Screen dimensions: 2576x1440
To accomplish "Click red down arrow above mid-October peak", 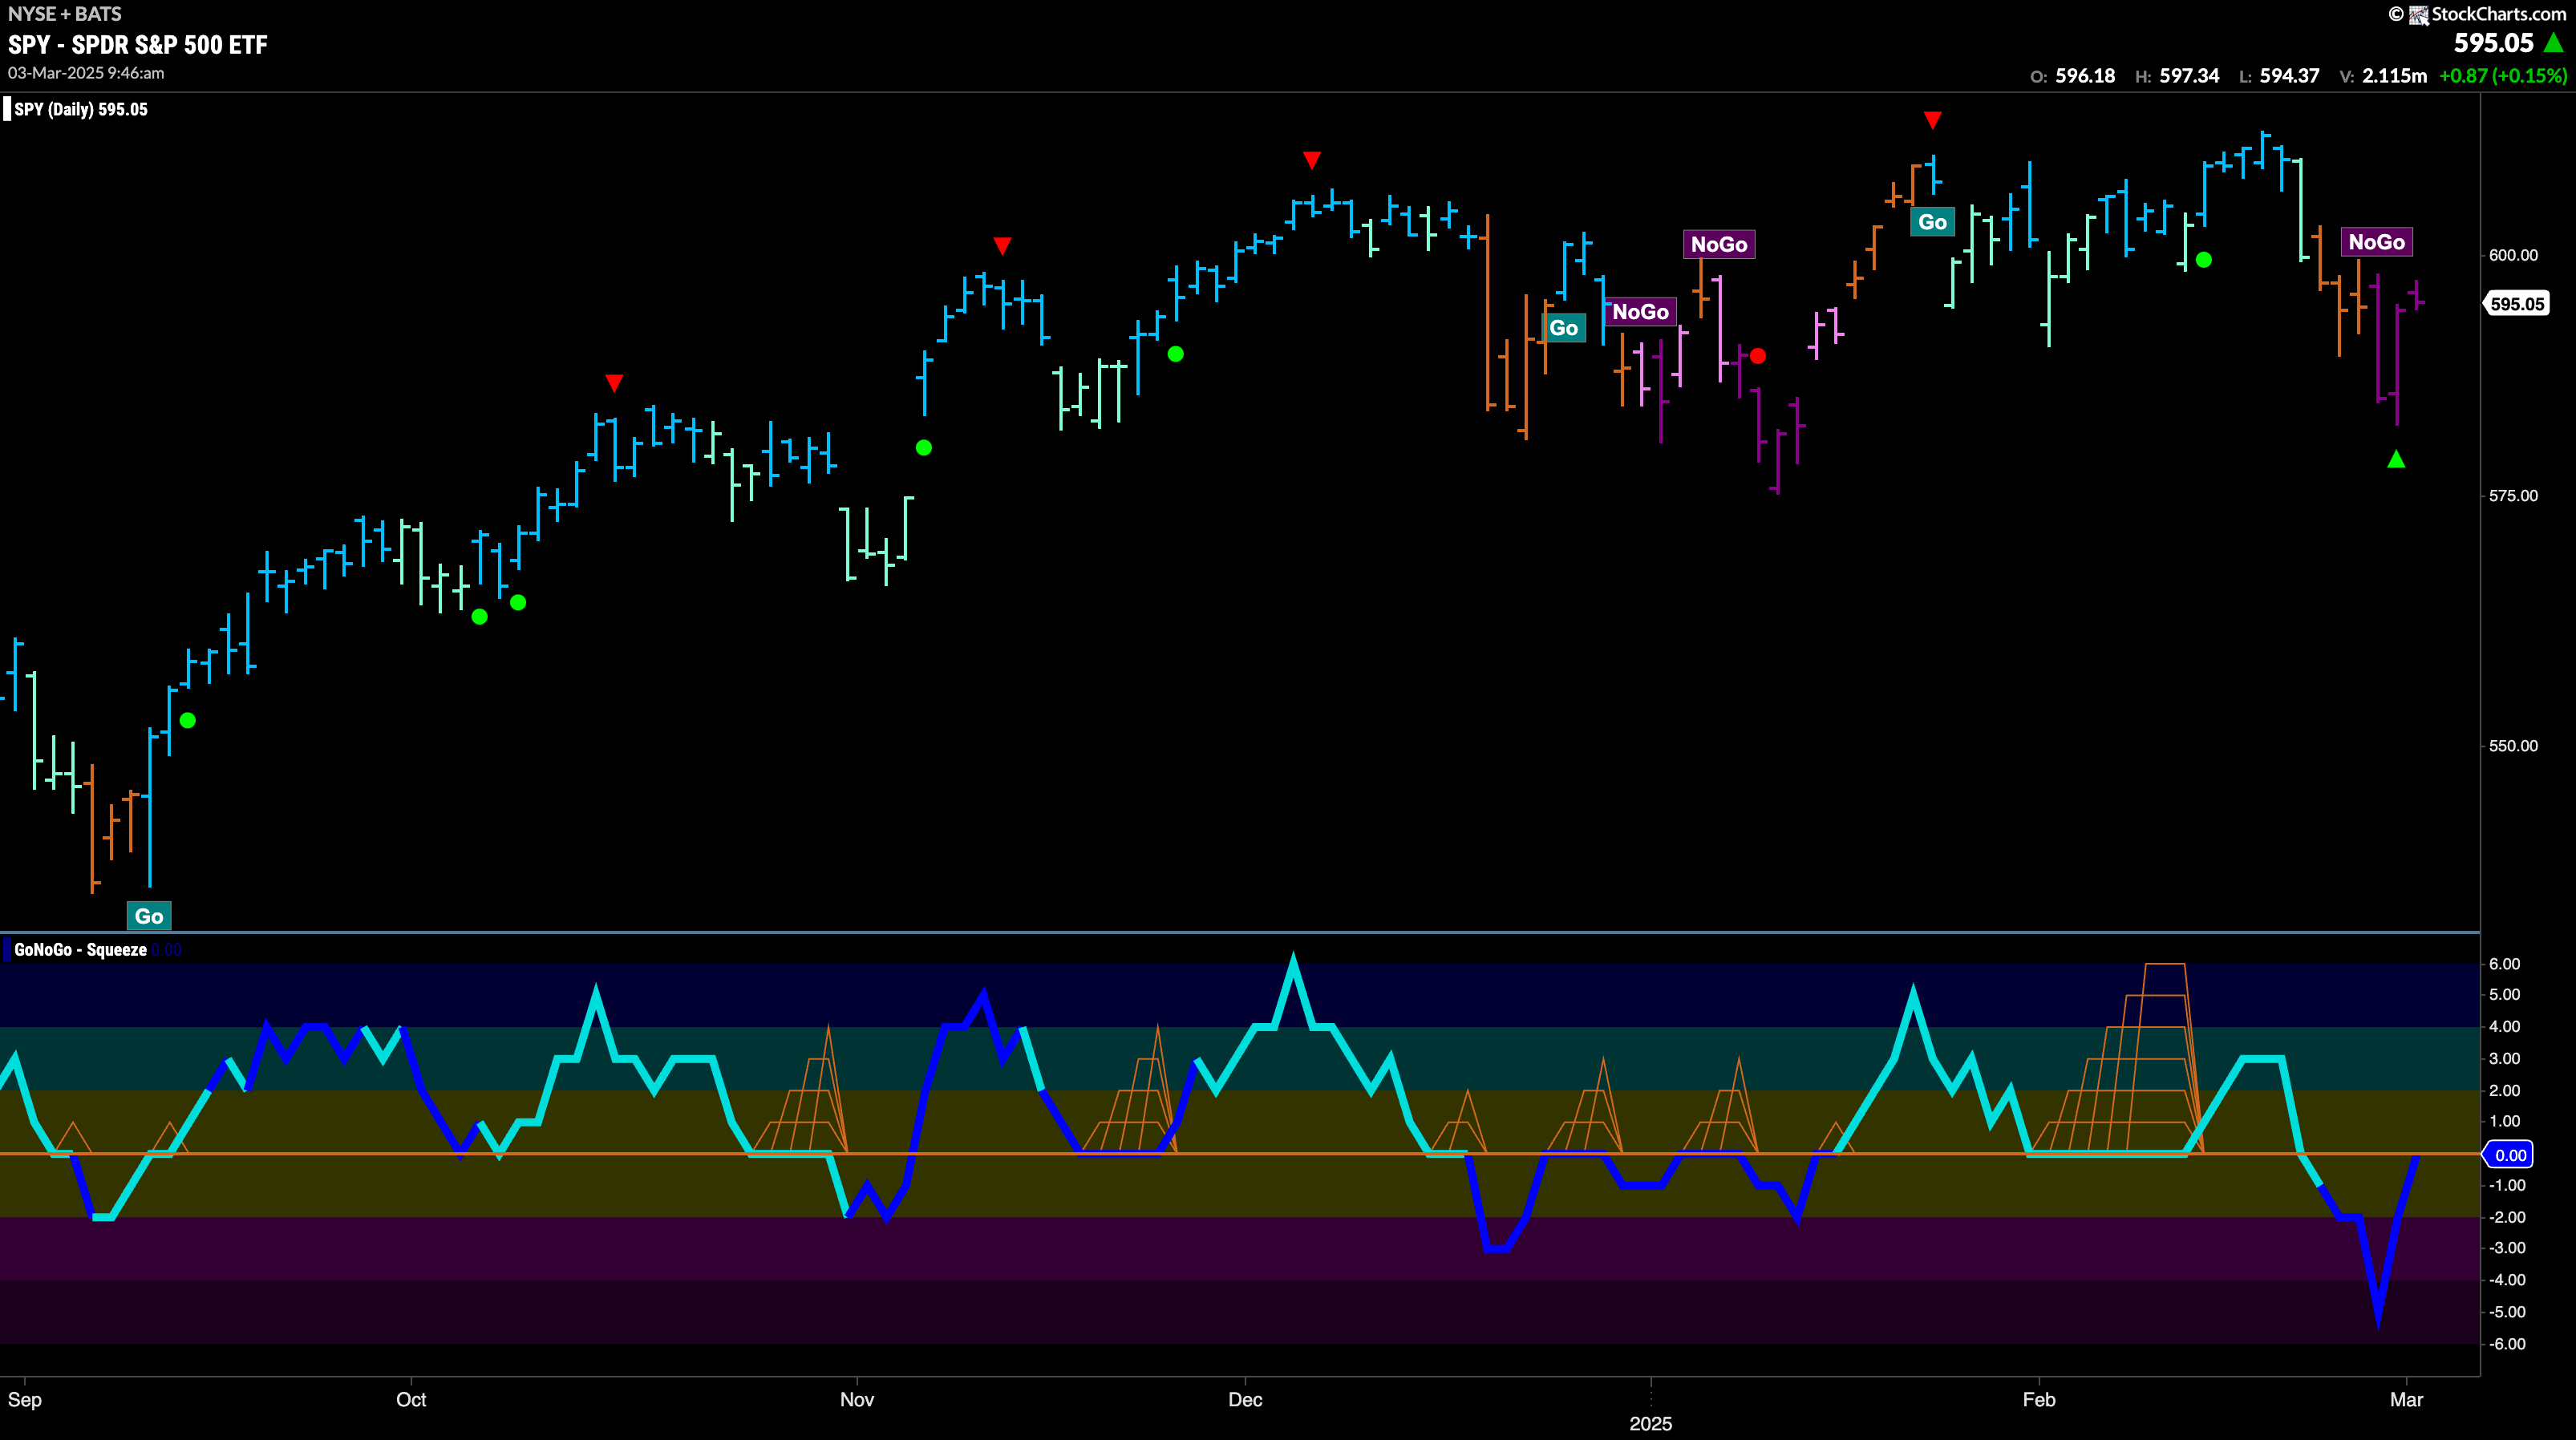I will click(614, 383).
